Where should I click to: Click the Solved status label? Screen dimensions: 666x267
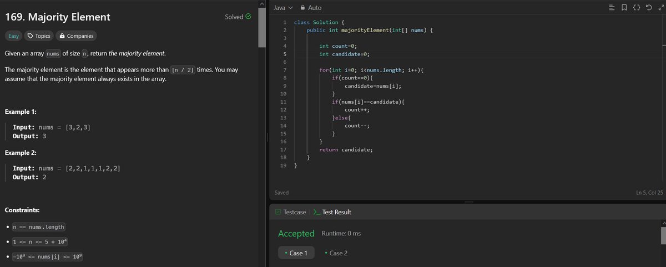(234, 17)
